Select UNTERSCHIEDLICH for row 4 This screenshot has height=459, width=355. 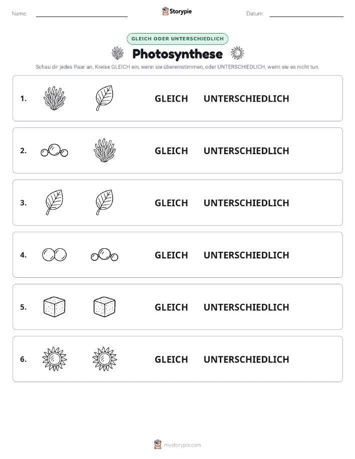coord(246,255)
